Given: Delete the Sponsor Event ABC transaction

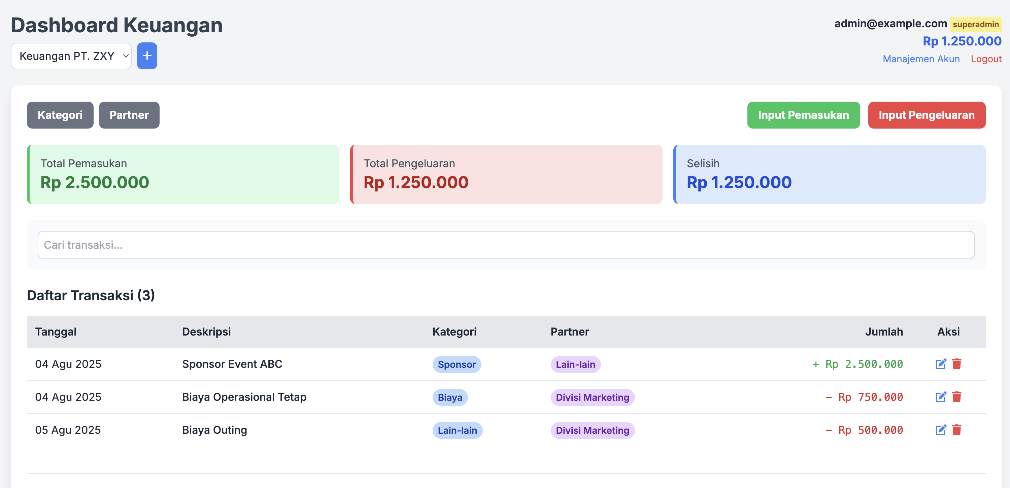Looking at the screenshot, I should pyautogui.click(x=957, y=364).
